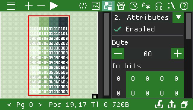Run the project with the play button
The width and height of the screenshot is (193, 110).
click(x=54, y=6)
